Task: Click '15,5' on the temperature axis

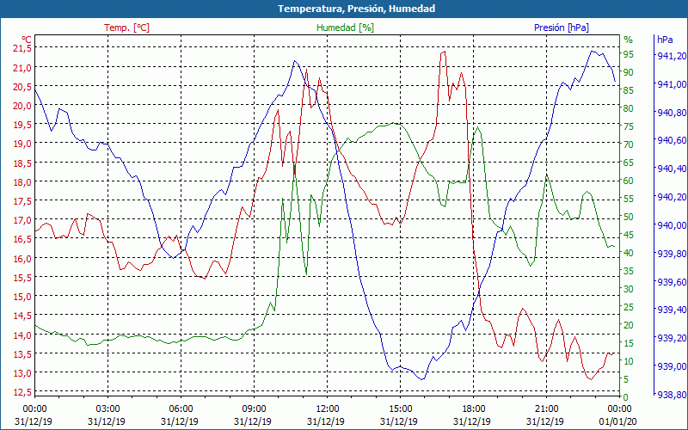Action: (23, 277)
